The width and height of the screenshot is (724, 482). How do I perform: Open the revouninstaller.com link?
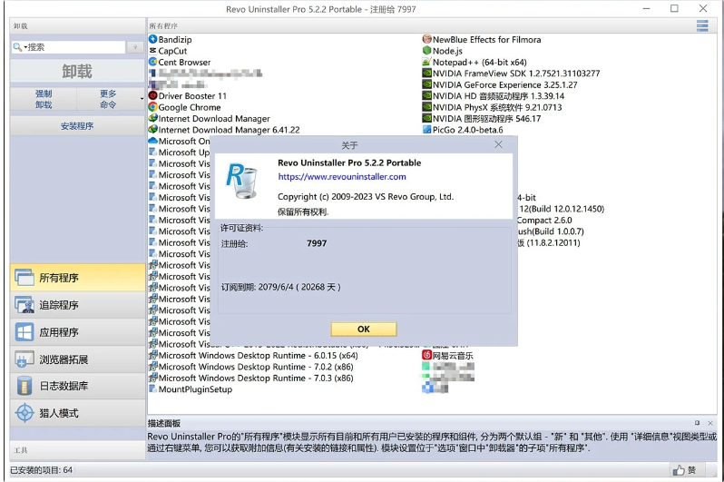click(x=342, y=177)
